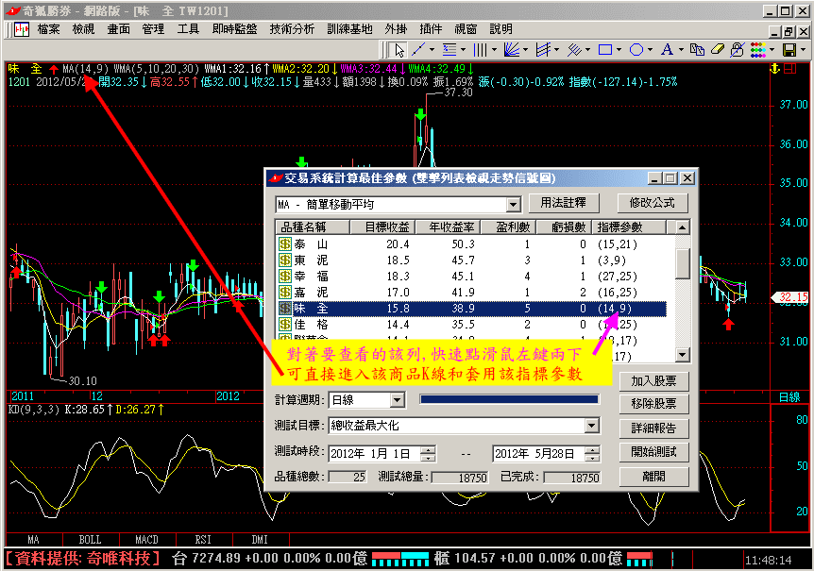This screenshot has height=571, width=814.
Task: Select the diagonal parallel lines tool
Action: [x=574, y=50]
